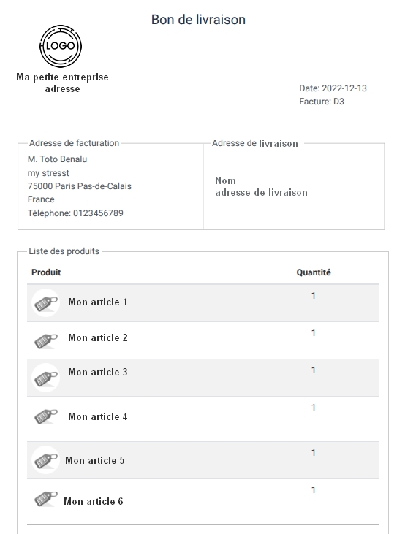Click the tag icon for Mon article 1
This screenshot has height=534, width=405.
pyautogui.click(x=45, y=302)
